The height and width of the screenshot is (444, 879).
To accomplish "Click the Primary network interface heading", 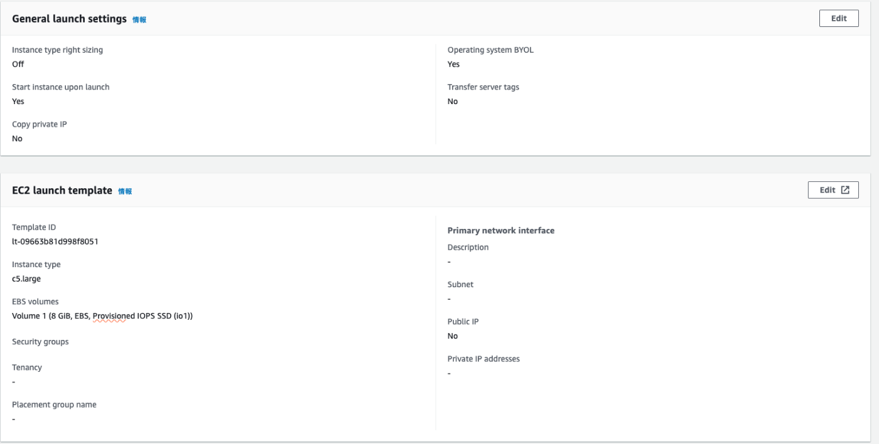I will pyautogui.click(x=500, y=231).
